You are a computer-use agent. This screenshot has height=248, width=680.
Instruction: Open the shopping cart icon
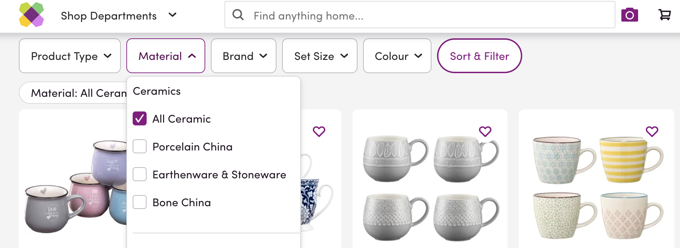(664, 15)
